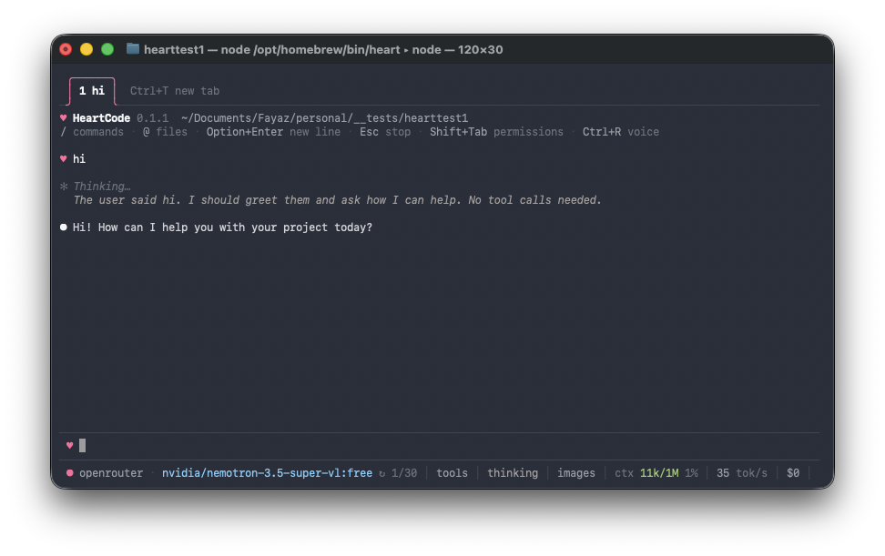
Task: Click the pink status dot beside openrouter
Action: tap(69, 473)
